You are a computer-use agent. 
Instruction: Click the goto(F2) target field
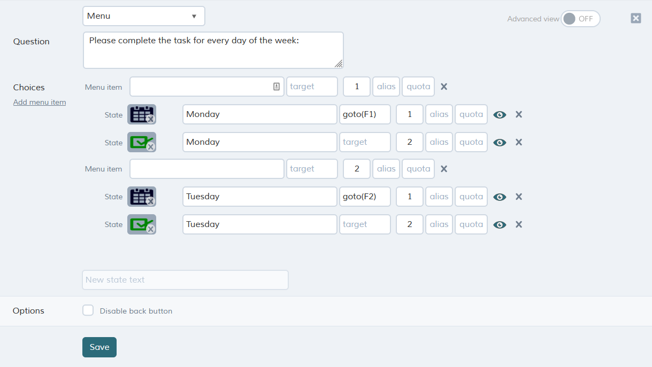tap(365, 197)
